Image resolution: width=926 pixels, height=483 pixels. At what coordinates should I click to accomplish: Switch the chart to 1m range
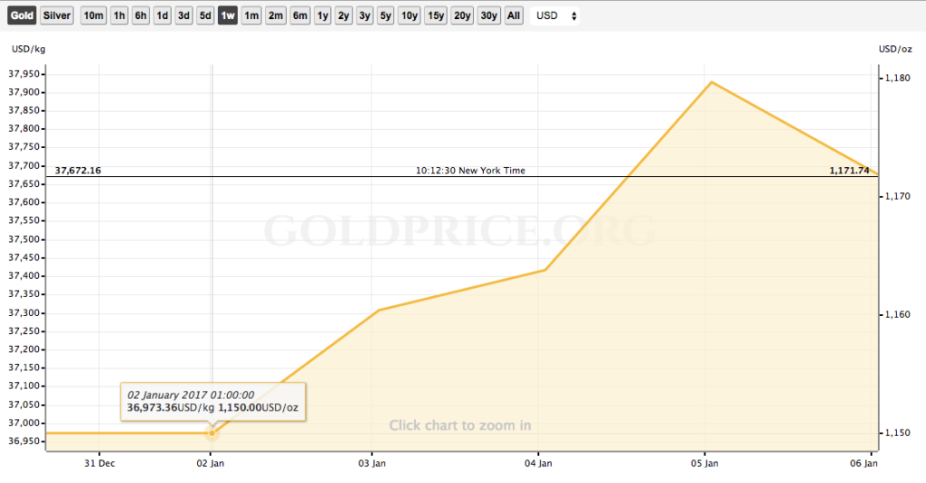[x=251, y=15]
